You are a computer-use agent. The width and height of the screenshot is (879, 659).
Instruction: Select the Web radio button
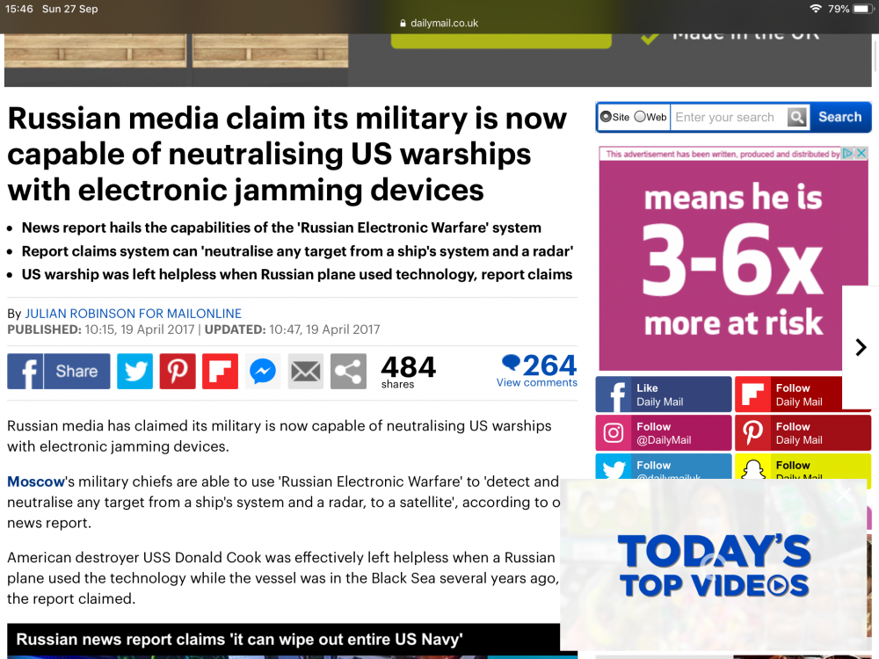click(x=640, y=117)
